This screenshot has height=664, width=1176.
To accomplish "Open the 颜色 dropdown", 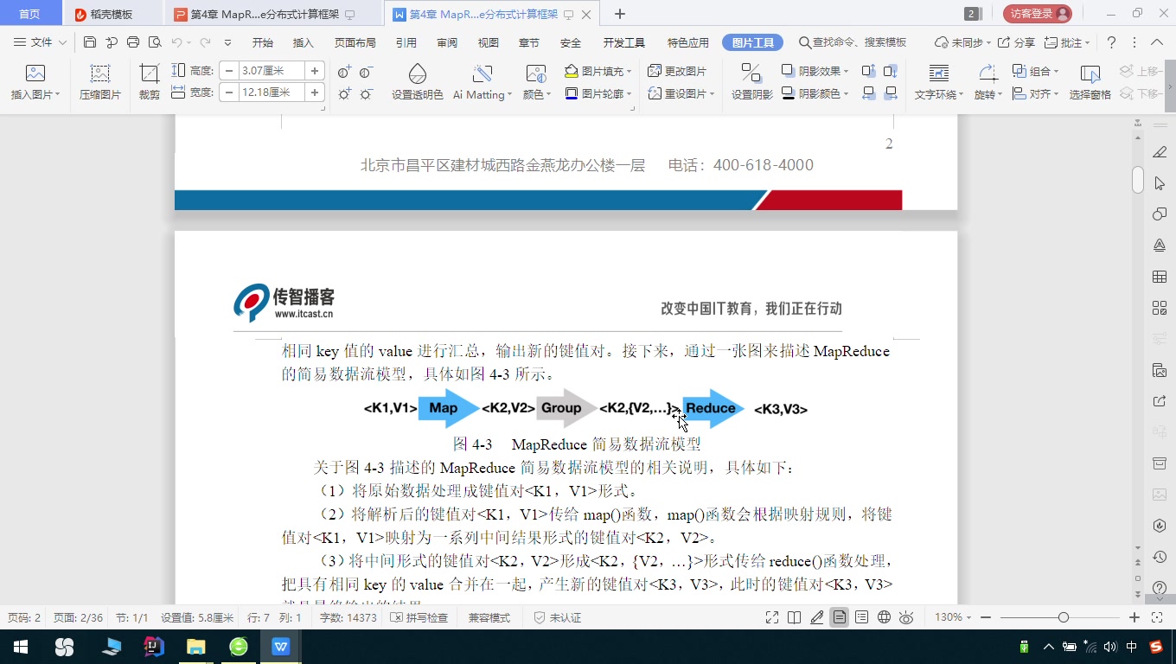I will 535,82.
